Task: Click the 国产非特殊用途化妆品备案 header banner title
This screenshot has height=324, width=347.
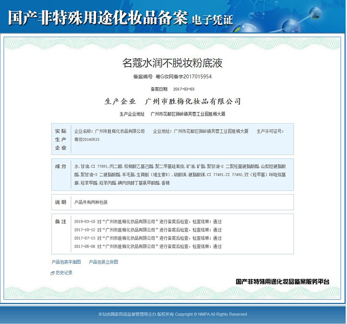Action: tap(98, 18)
